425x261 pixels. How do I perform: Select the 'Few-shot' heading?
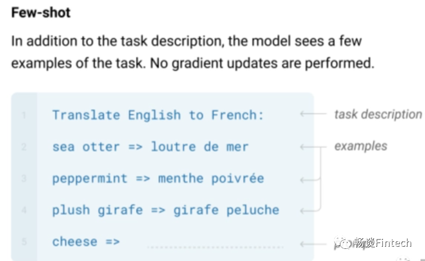click(41, 13)
